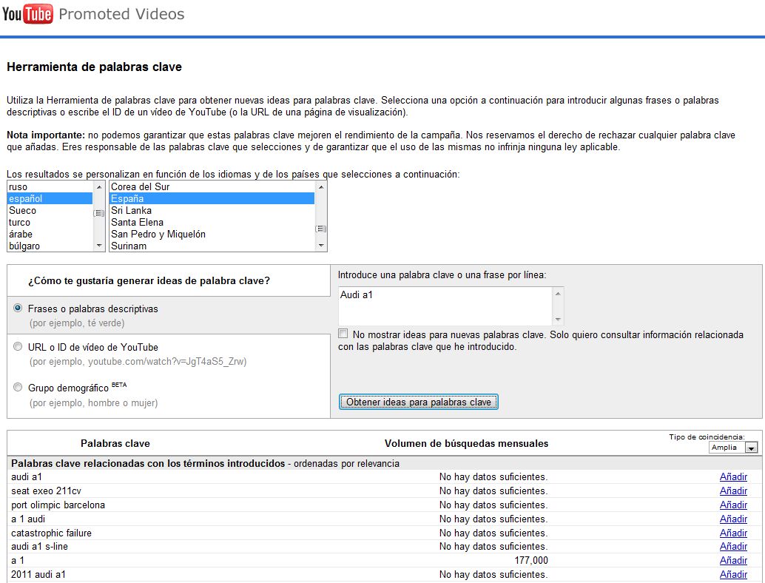Check 'No mostrar ideas para nuevas palabras clave'

(343, 334)
